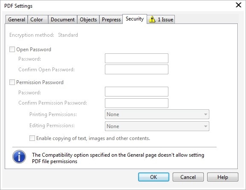
Task: Open Help for PDF Settings
Action: point(223,177)
